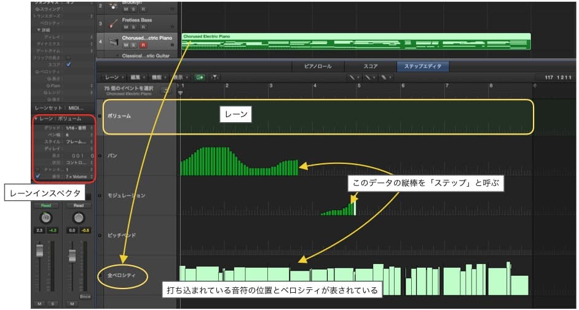
Task: Click the Bnce button on output strip
Action: tap(85, 296)
